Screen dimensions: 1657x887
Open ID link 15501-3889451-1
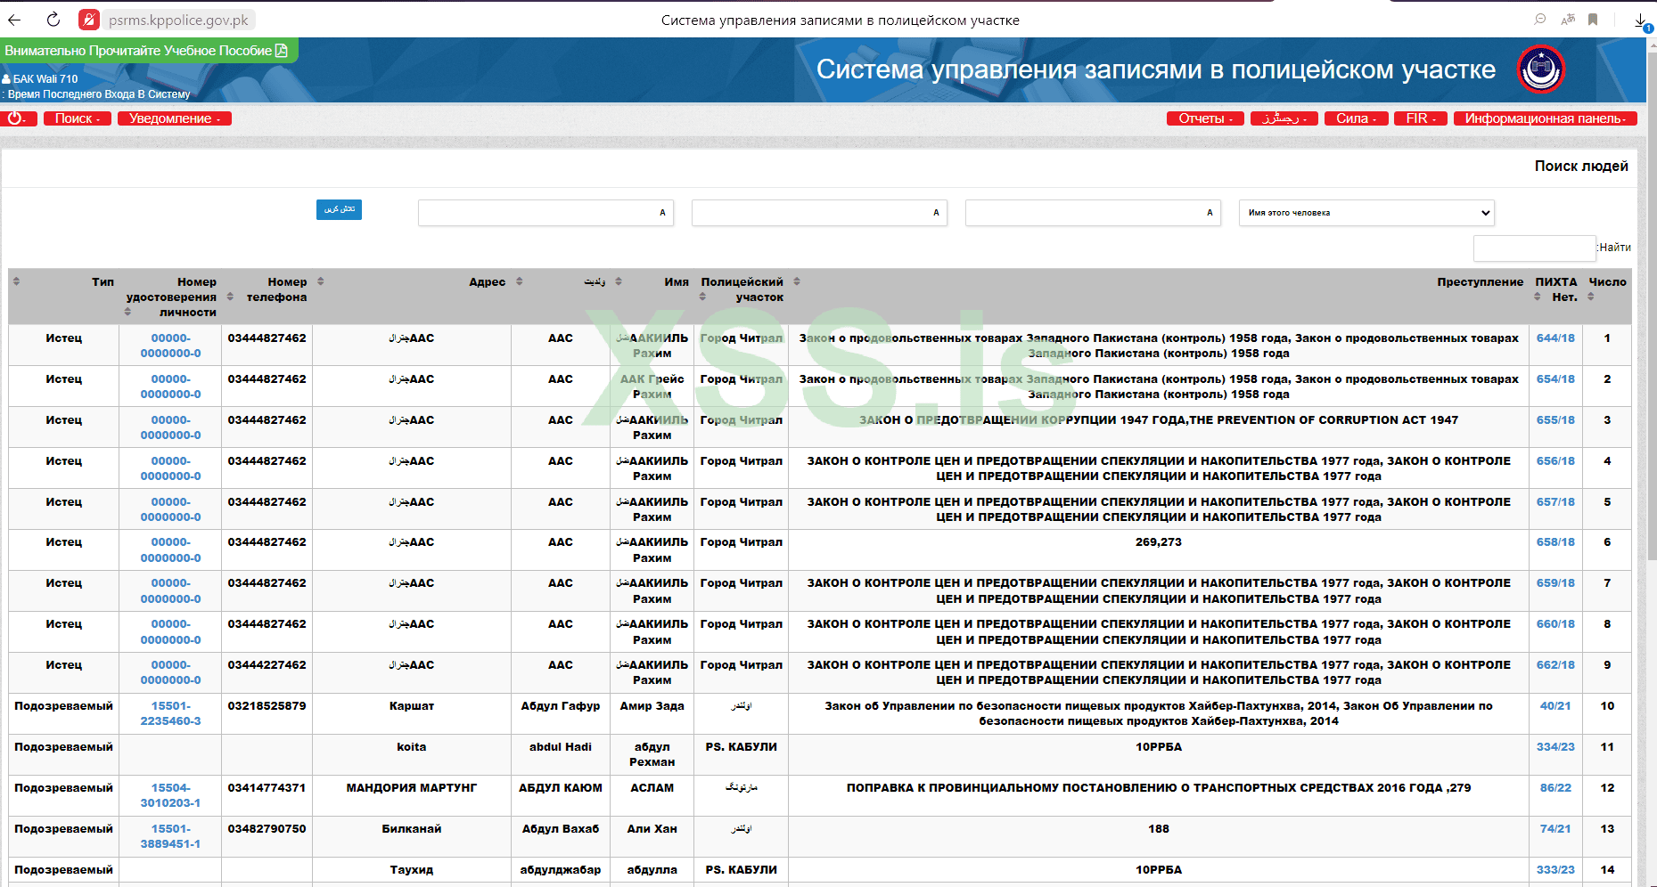(x=170, y=836)
